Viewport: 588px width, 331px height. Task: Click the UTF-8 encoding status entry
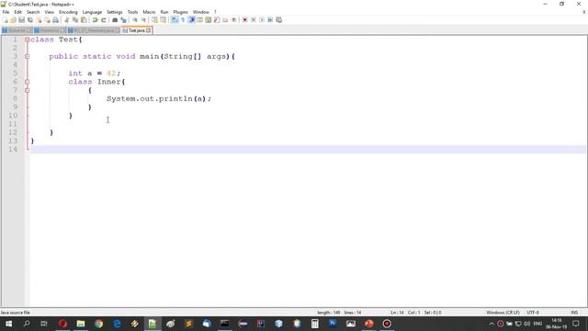[x=533, y=313]
